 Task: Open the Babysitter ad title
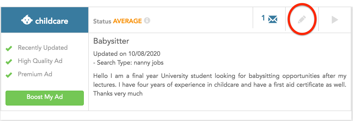[111, 41]
